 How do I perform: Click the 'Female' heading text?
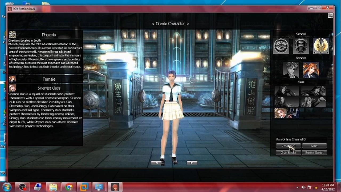click(49, 79)
